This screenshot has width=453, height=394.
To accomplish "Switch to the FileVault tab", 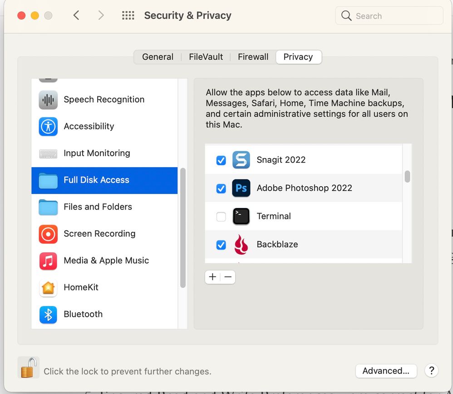I will (206, 57).
